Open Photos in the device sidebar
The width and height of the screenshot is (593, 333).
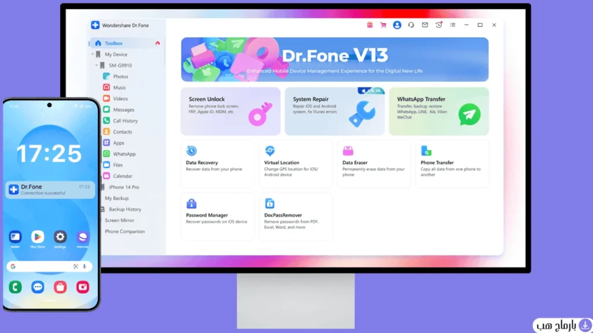point(120,76)
